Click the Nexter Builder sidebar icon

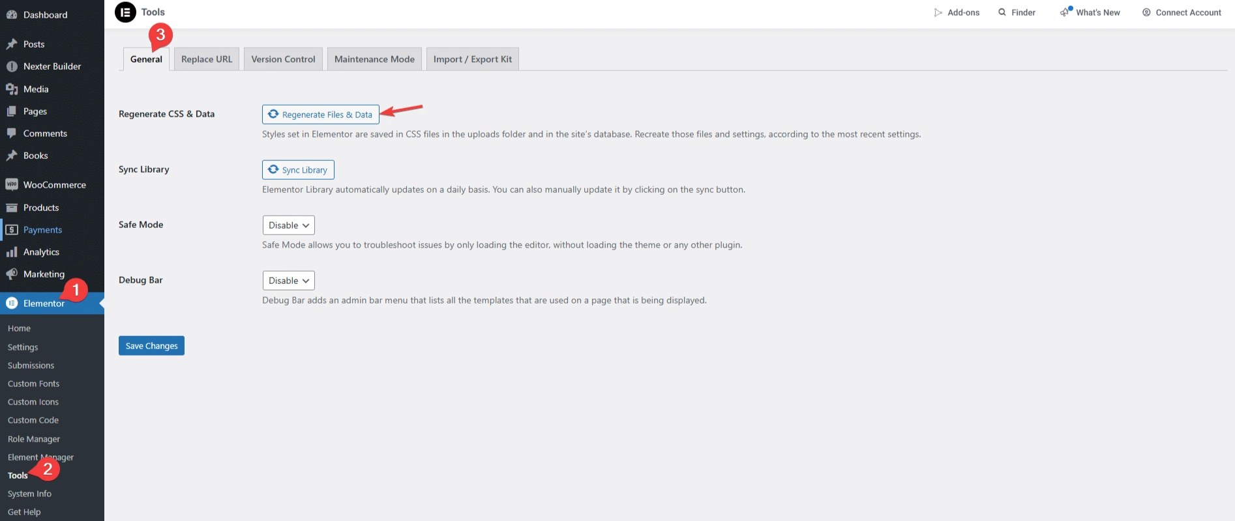(x=12, y=66)
